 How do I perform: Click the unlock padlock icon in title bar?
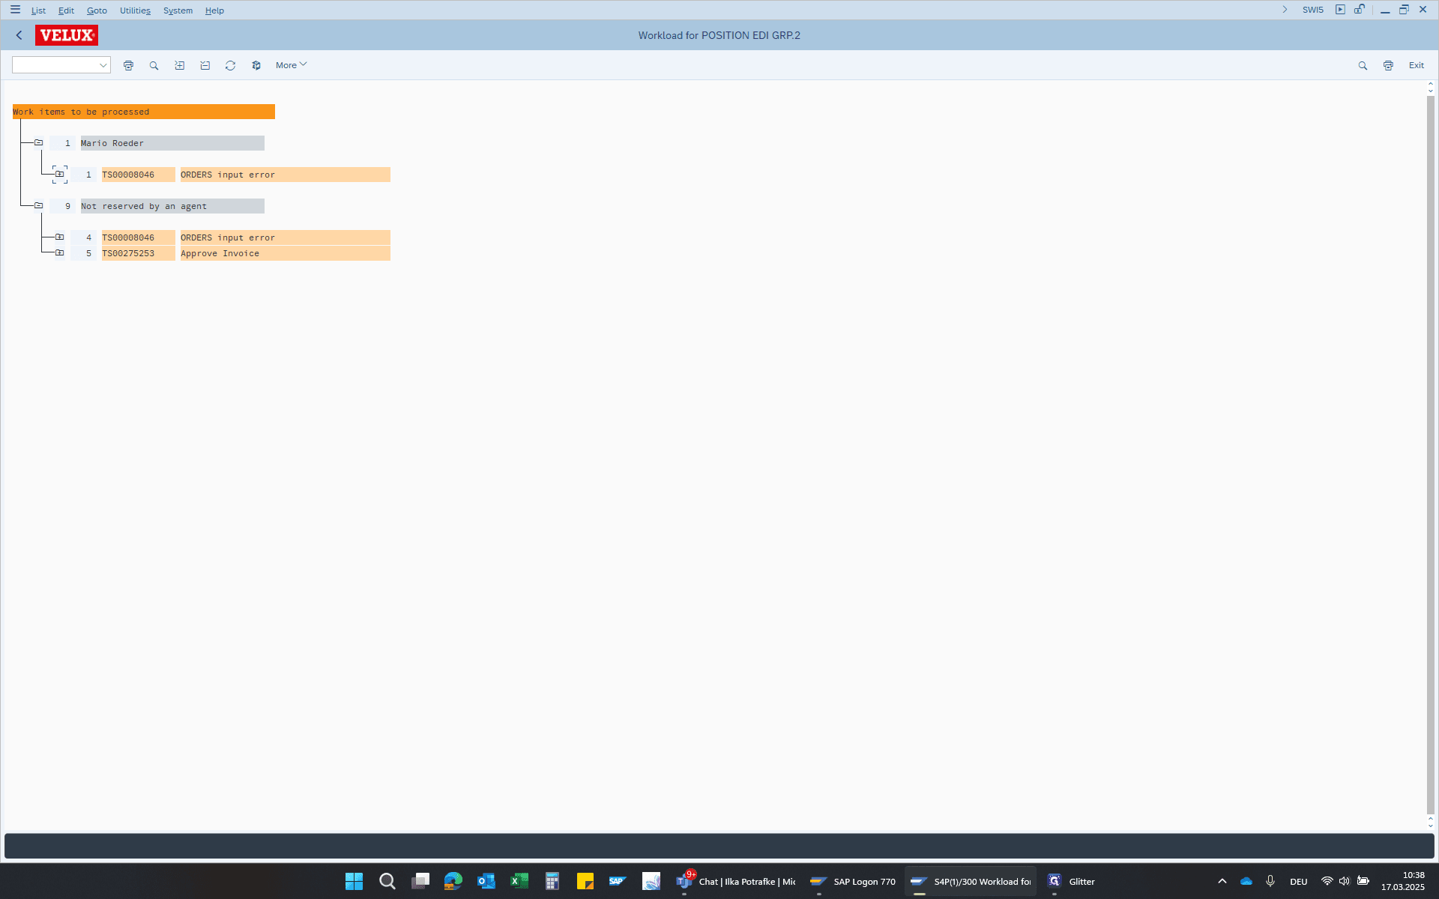pyautogui.click(x=1359, y=10)
